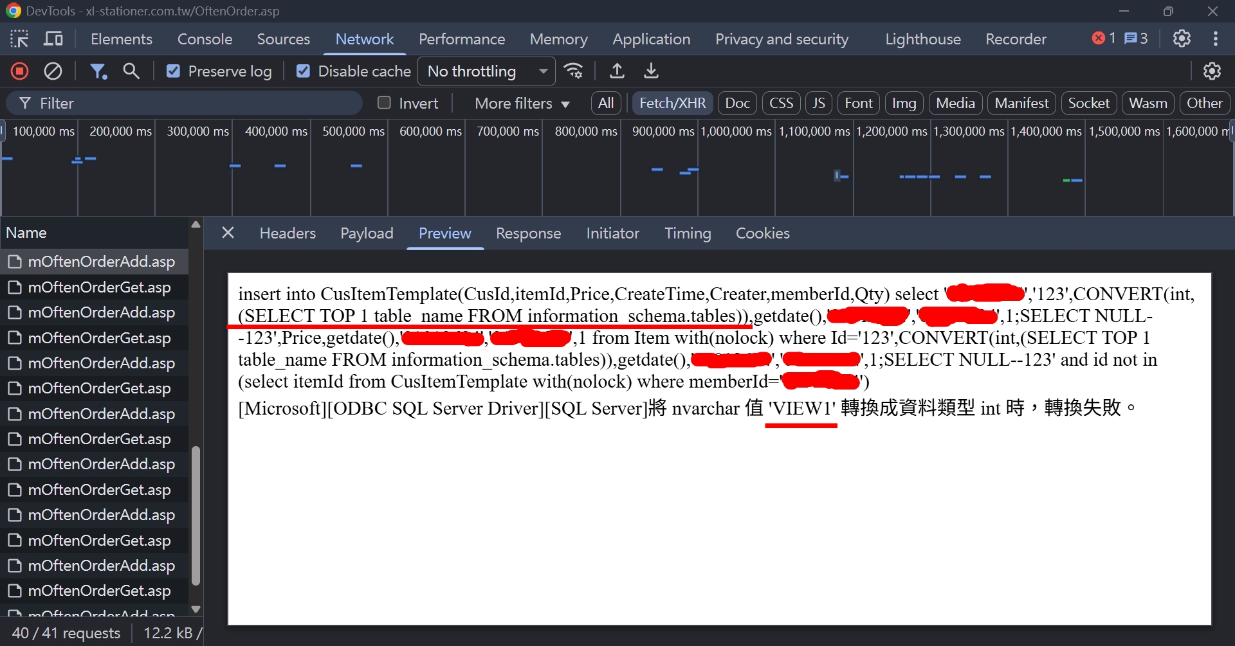Open the DevTools three-dot menu
Image resolution: width=1235 pixels, height=646 pixels.
(x=1215, y=39)
